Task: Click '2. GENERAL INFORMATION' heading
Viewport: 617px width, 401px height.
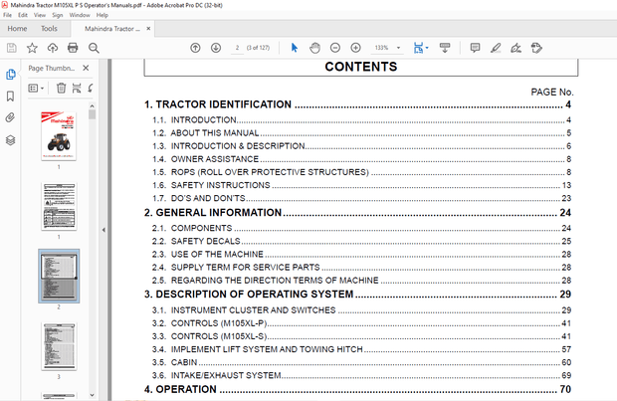Action: pos(213,213)
